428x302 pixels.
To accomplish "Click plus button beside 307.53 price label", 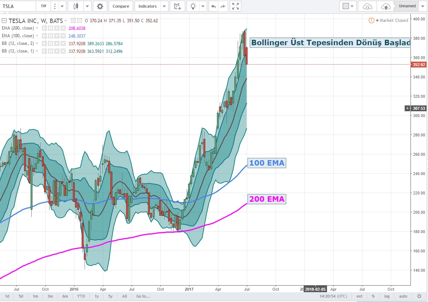I will click(x=407, y=108).
